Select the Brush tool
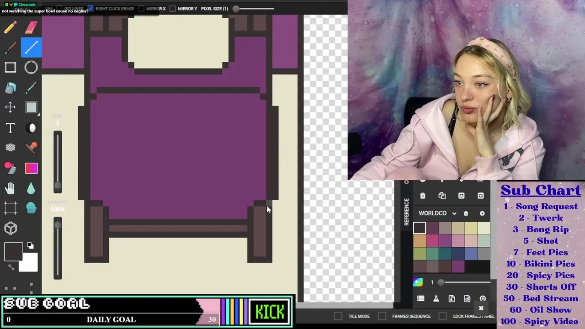585x329 pixels. 10,48
